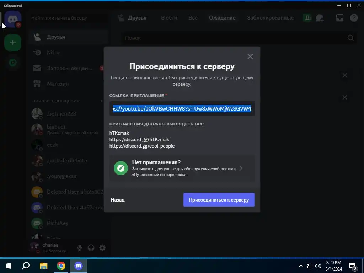Click the Discord taskbar icon

[79, 266]
